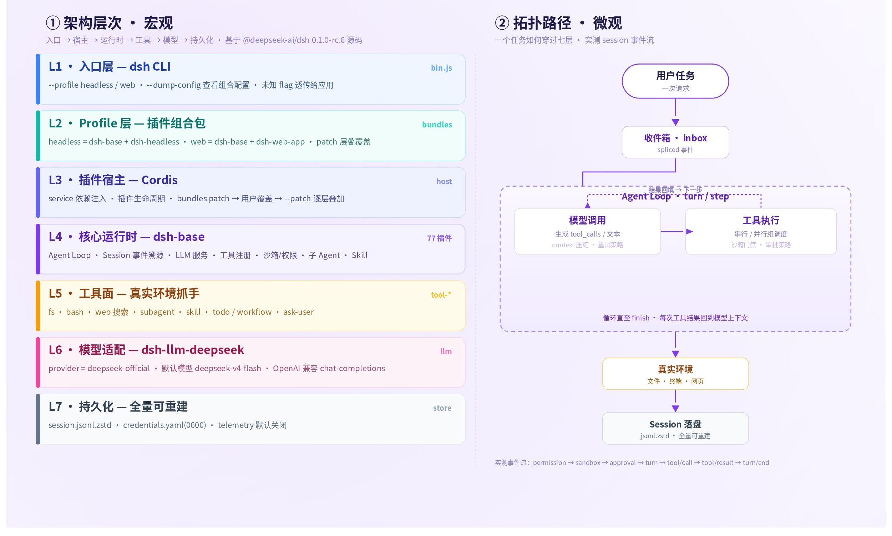Click the L1 入口层 — dsh CLI heading

(x=110, y=66)
